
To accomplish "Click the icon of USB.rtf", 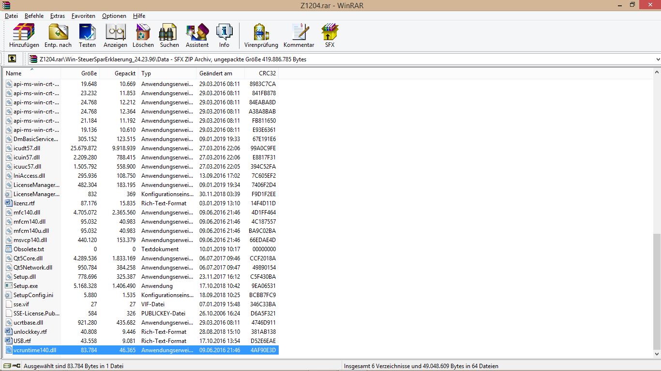I will click(9, 341).
